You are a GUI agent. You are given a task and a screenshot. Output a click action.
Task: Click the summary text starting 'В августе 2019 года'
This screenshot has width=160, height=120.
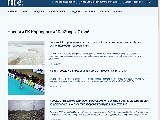[x=99, y=113]
